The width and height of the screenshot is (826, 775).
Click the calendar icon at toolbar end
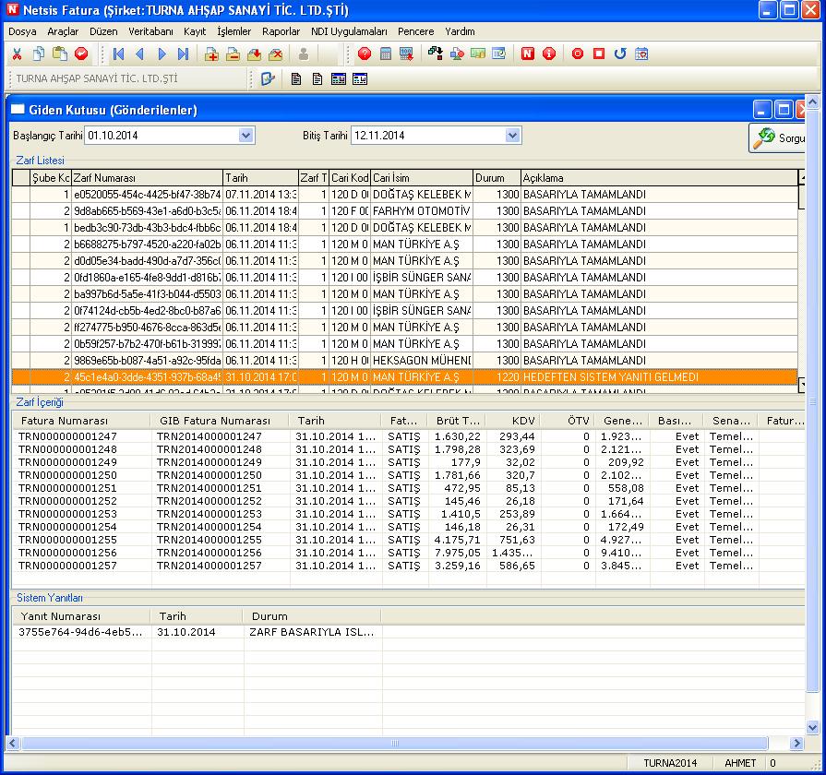(641, 54)
